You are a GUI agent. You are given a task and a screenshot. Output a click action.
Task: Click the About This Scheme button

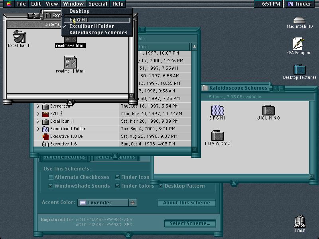click(x=186, y=203)
